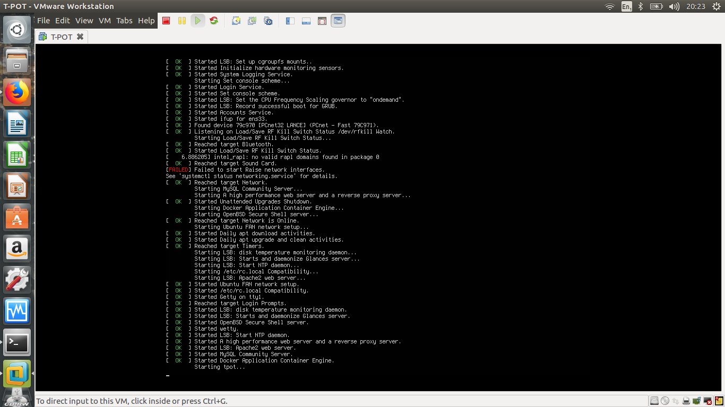This screenshot has width=725, height=407.
Task: Open the message log sticky note icon
Action: click(x=718, y=401)
